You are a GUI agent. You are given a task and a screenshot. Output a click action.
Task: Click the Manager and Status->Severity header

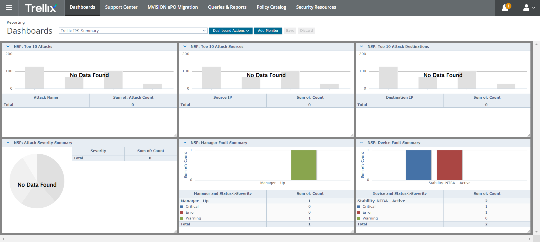pyautogui.click(x=223, y=194)
